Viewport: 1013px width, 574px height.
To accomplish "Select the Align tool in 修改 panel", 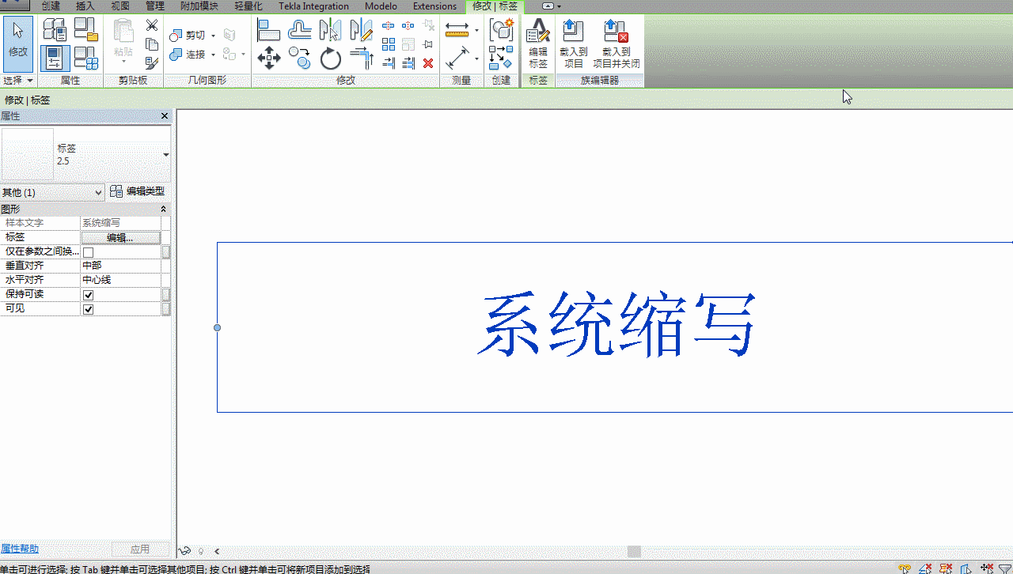I will click(x=269, y=30).
